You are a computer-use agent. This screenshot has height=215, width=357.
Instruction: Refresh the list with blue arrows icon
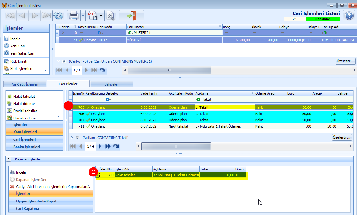pos(58,16)
